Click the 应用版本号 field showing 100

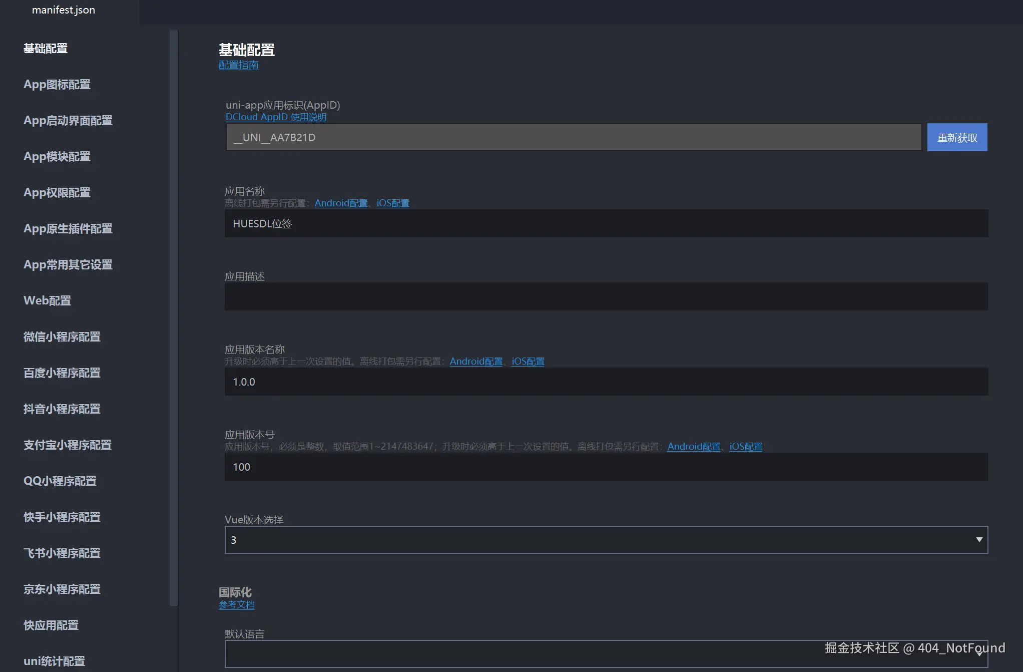coord(606,467)
